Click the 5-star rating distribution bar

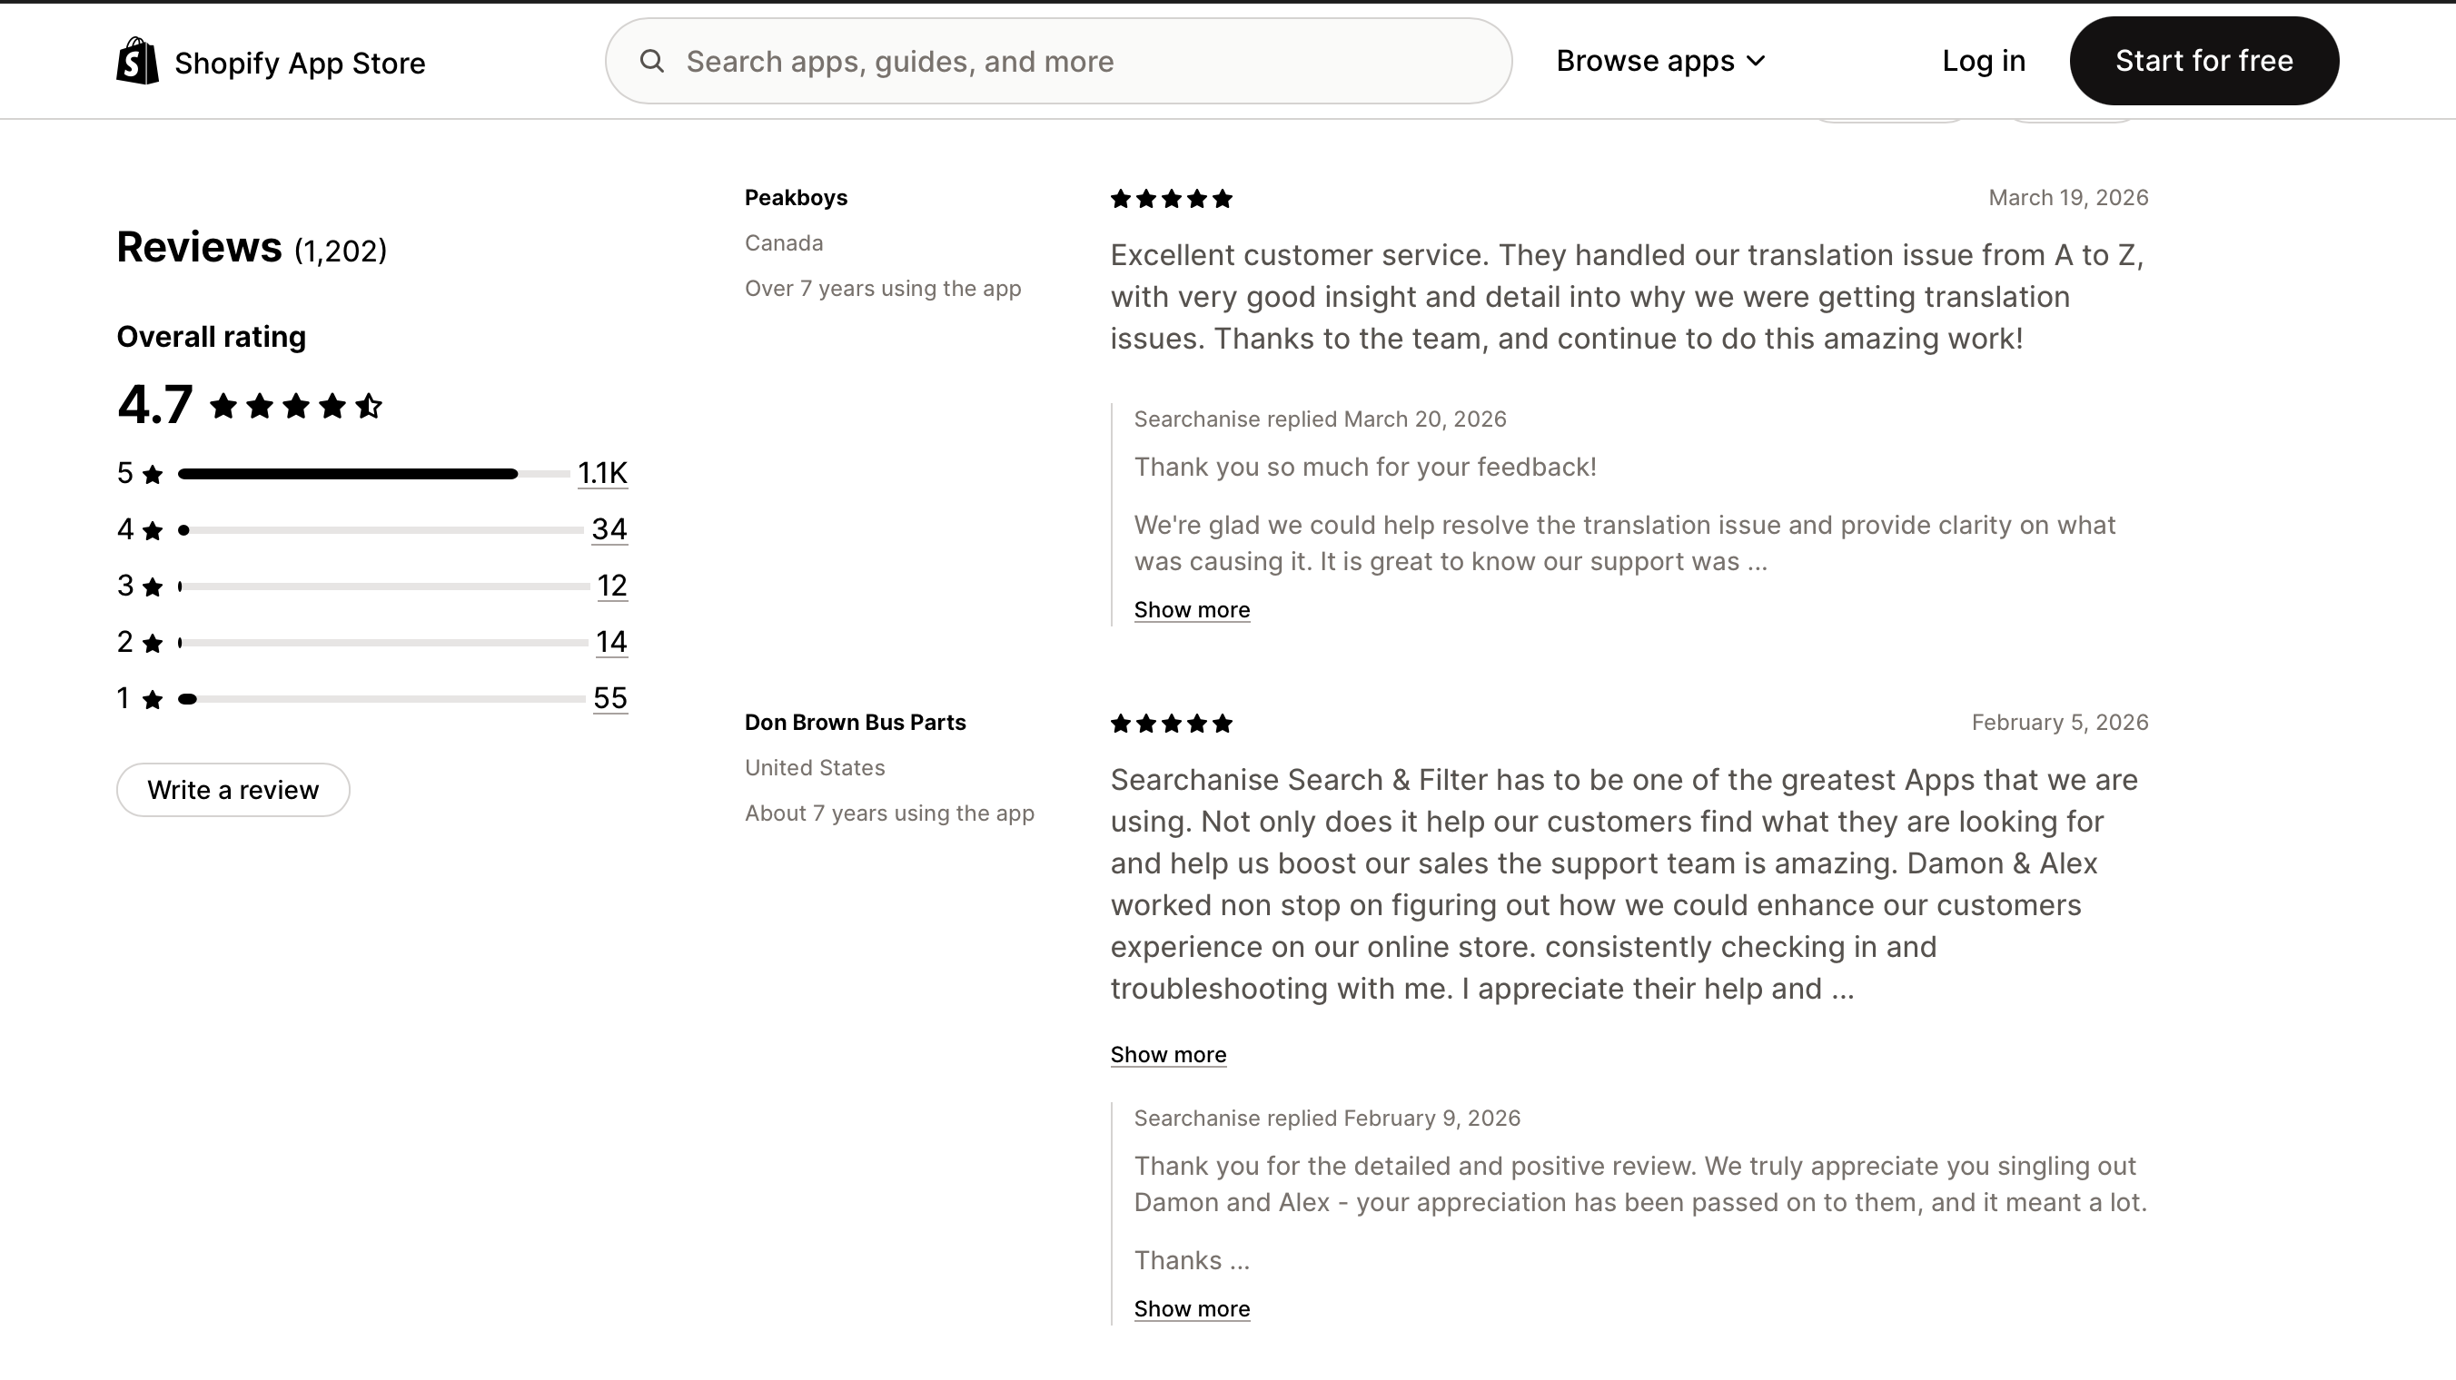pyautogui.click(x=372, y=474)
